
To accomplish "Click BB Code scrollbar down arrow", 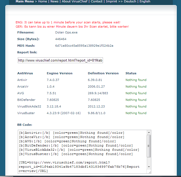I will point(149,167).
